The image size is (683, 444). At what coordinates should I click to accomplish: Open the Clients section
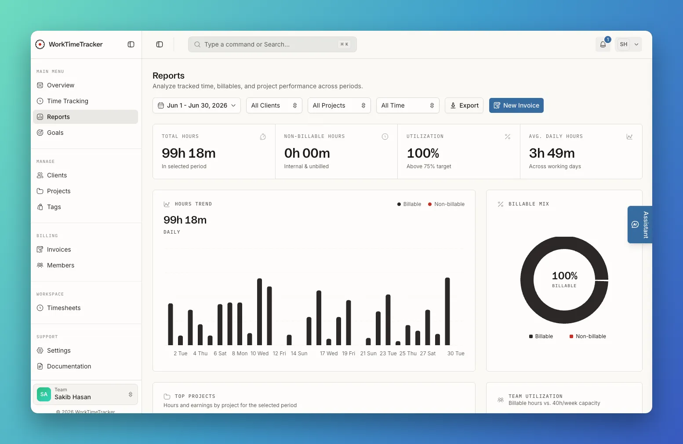point(85,175)
